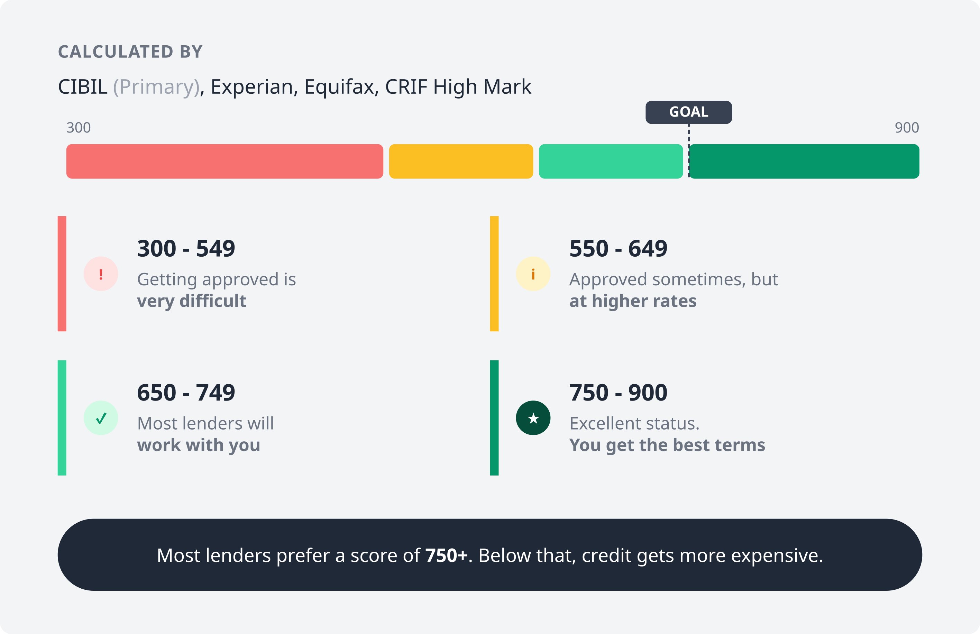Click the 750 - 900 range heading
The image size is (980, 634).
(618, 392)
